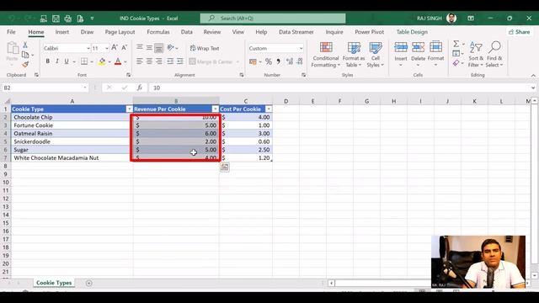Toggle Italic formatting
Viewport: 539px width, 303px height.
pyautogui.click(x=56, y=61)
